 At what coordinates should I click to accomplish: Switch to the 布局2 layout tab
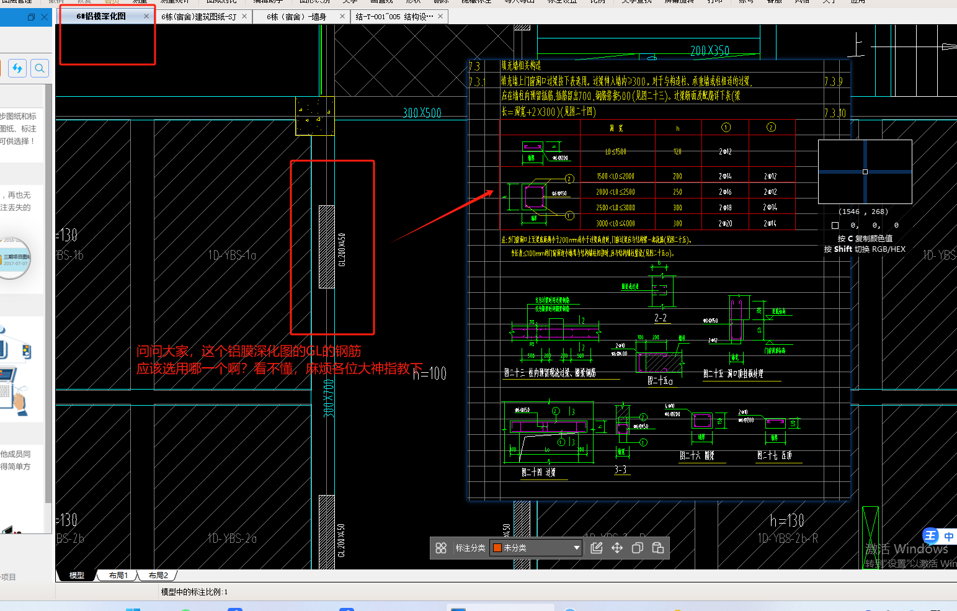click(158, 576)
